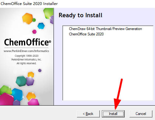The image size is (155, 120).
Task: Cancel the installation
Action: (141, 114)
